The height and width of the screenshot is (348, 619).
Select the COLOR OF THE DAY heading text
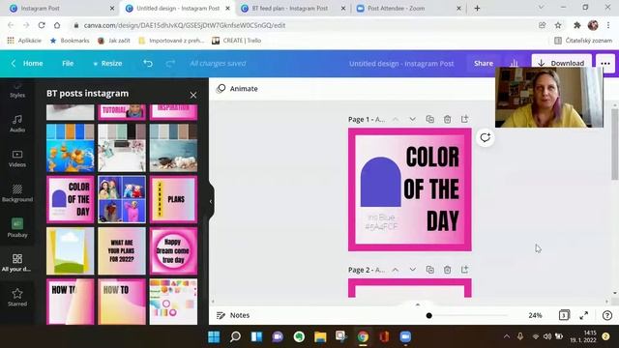point(432,188)
